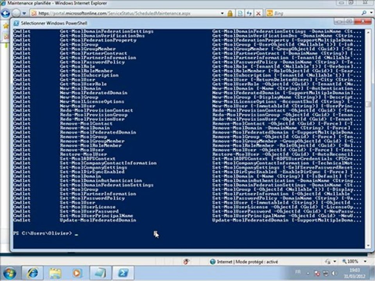Viewport: 375px width, 281px height.
Task: Click Get-MsolDomainFederationSettings in name column
Action: 107,31
